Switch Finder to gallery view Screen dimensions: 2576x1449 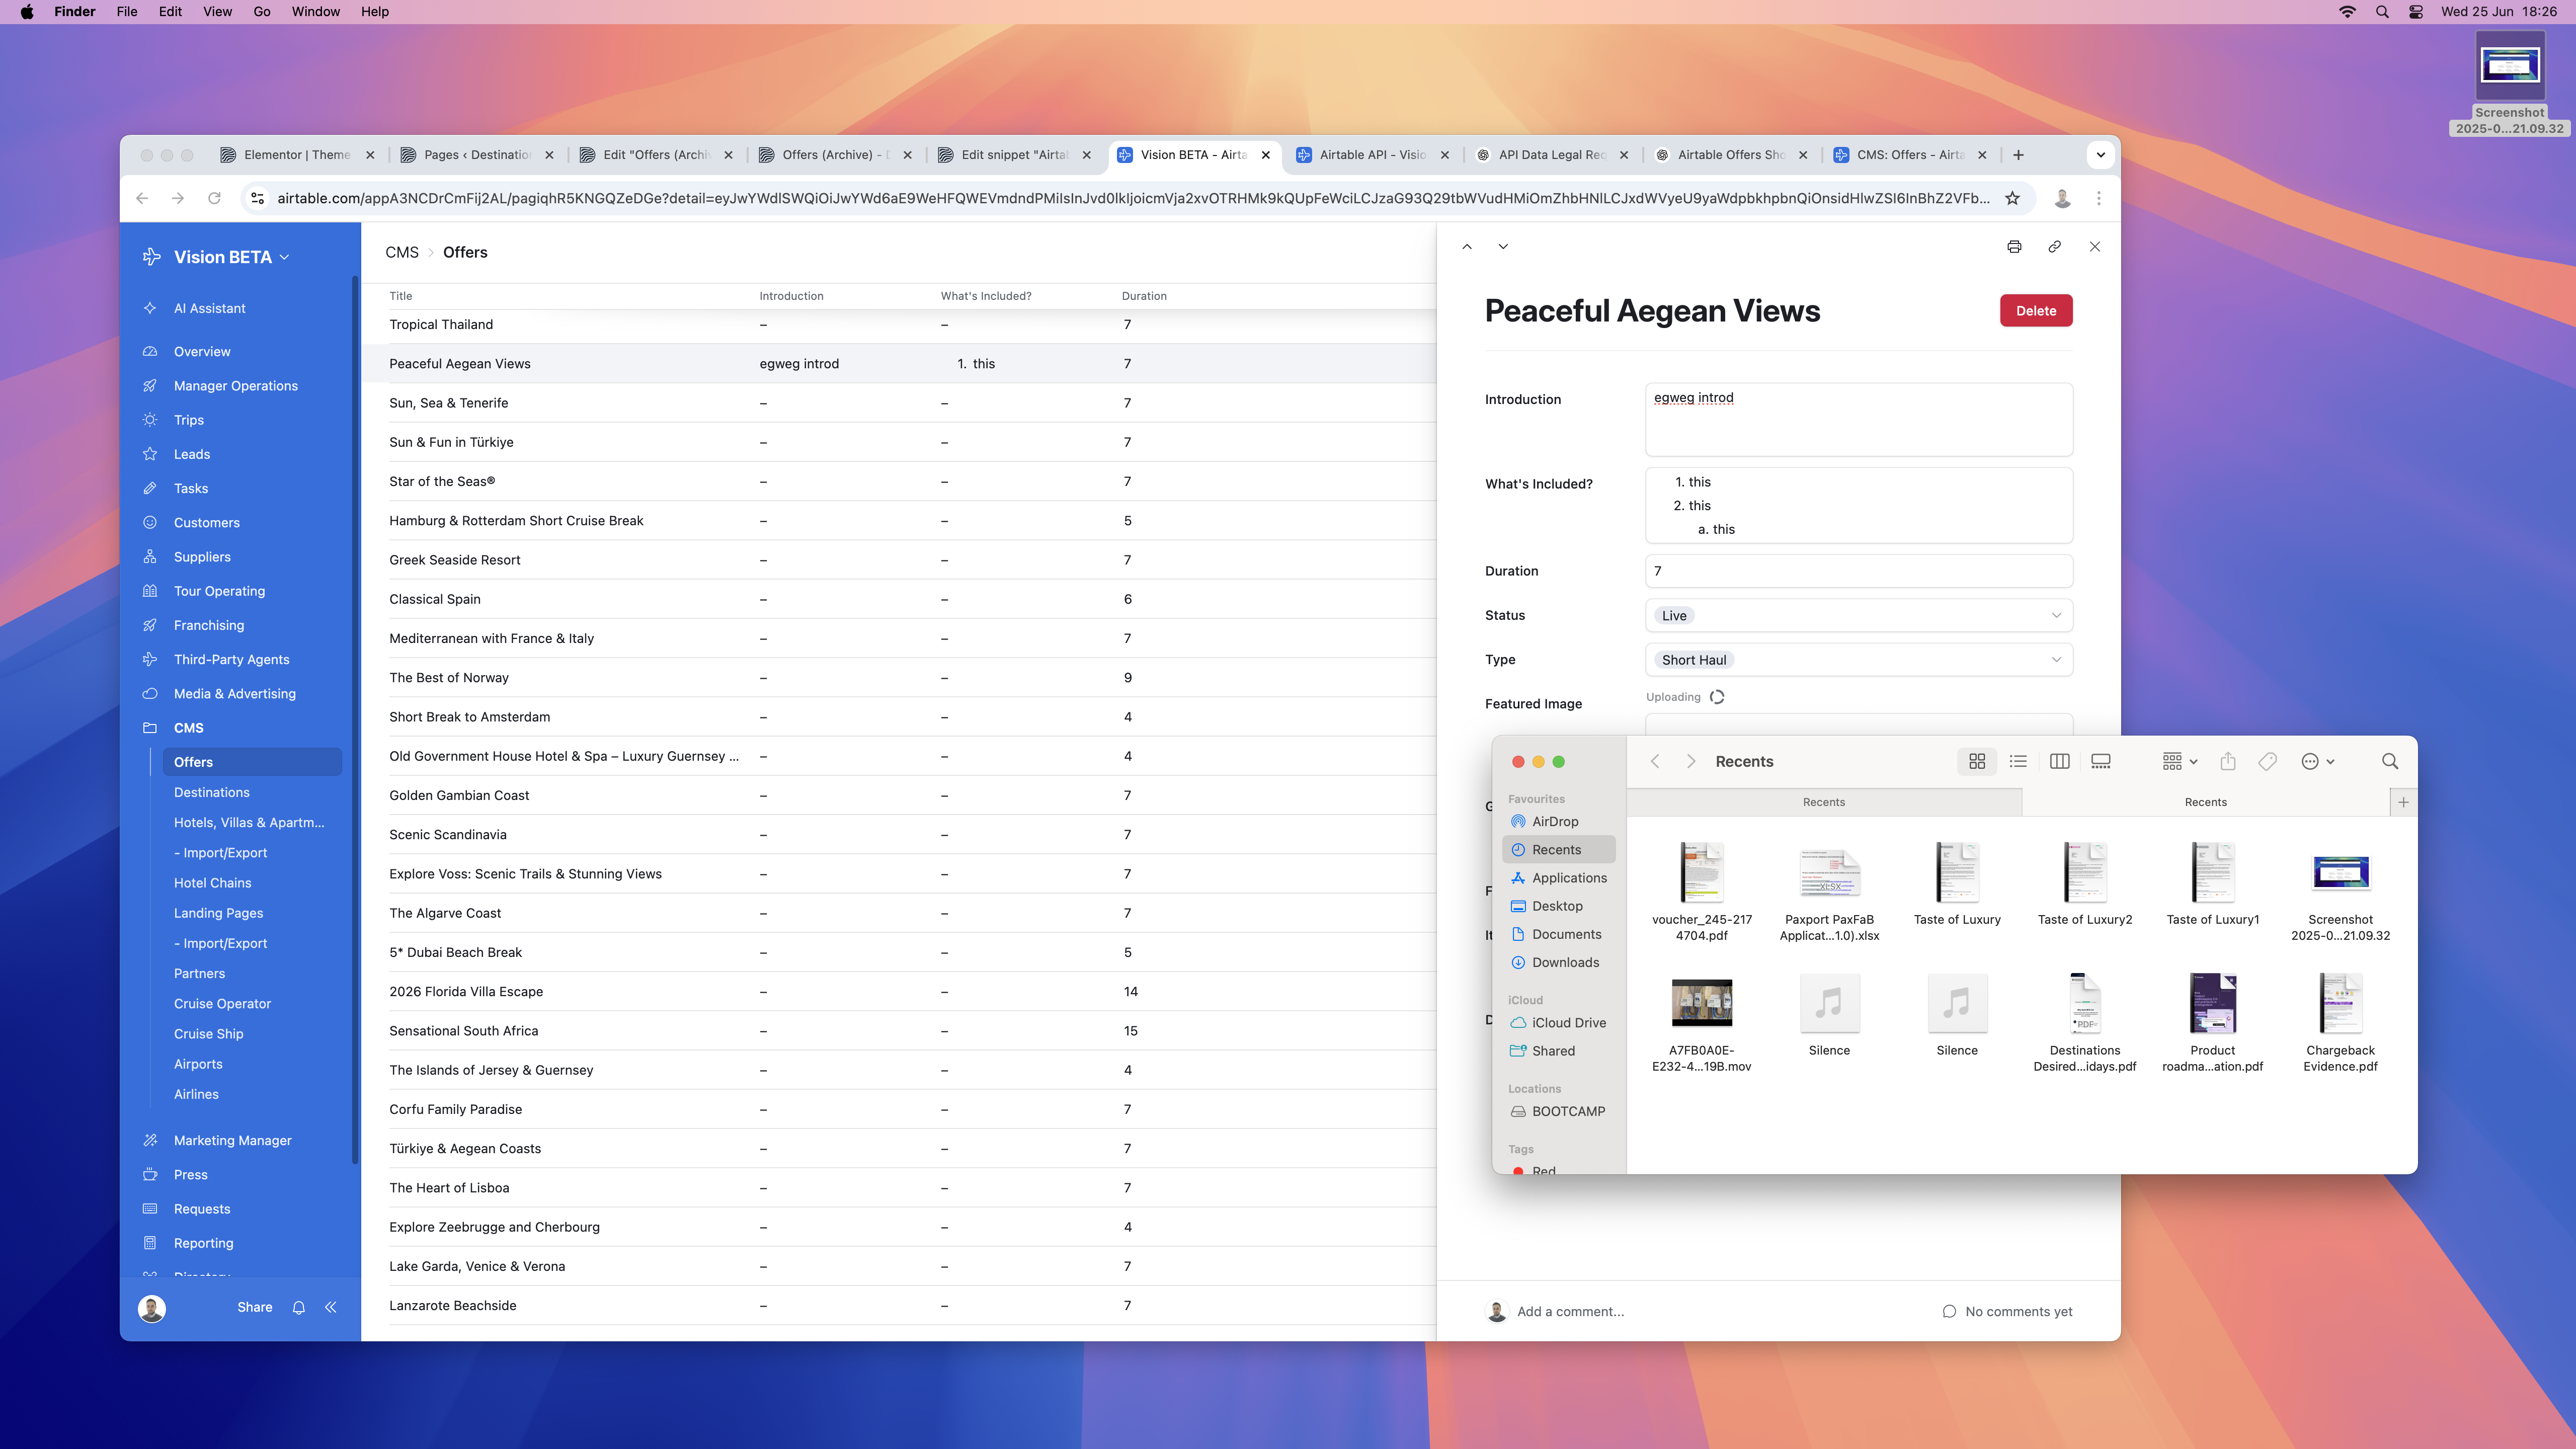point(2101,762)
